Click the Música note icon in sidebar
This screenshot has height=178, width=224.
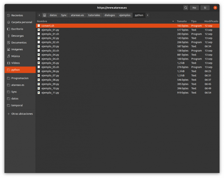[x=8, y=56]
